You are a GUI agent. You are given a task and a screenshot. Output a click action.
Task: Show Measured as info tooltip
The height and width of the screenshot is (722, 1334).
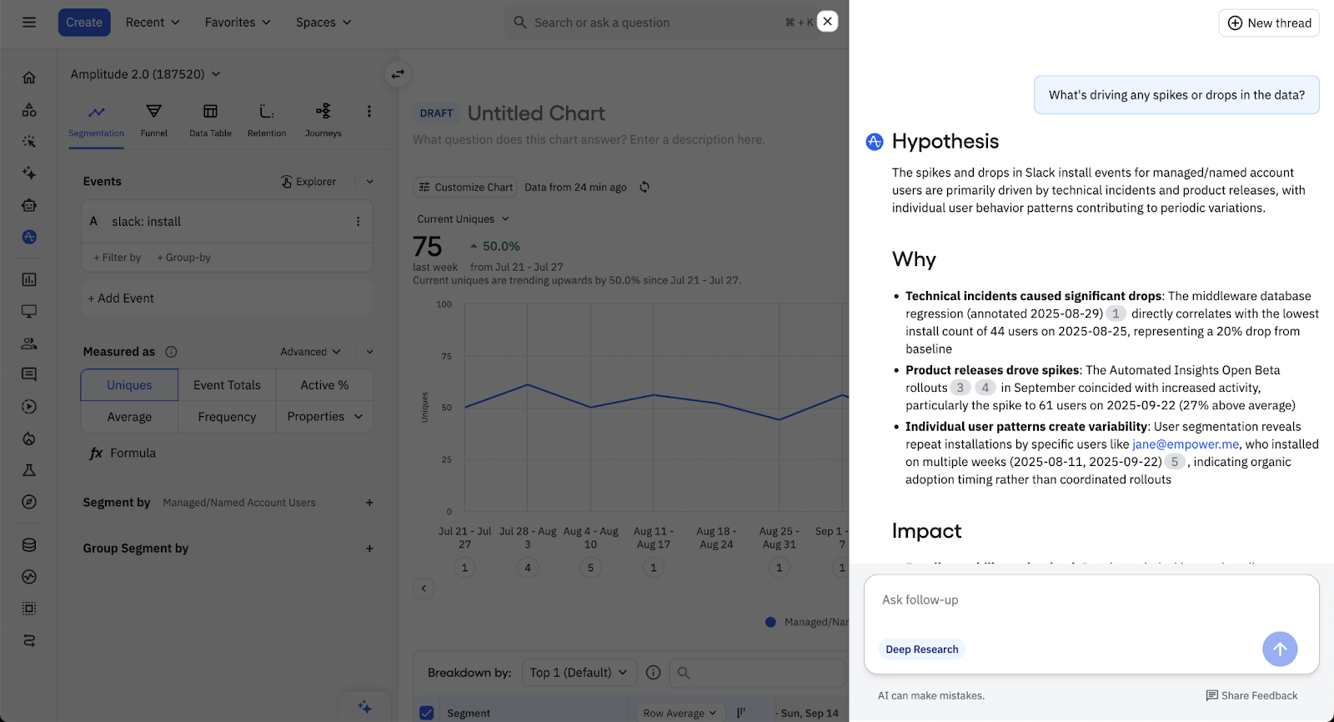(171, 352)
